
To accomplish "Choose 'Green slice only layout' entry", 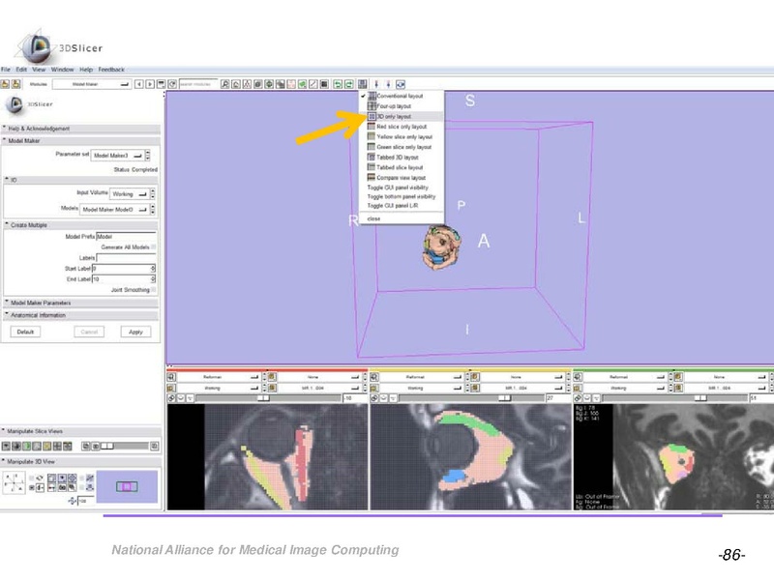I will coord(401,147).
